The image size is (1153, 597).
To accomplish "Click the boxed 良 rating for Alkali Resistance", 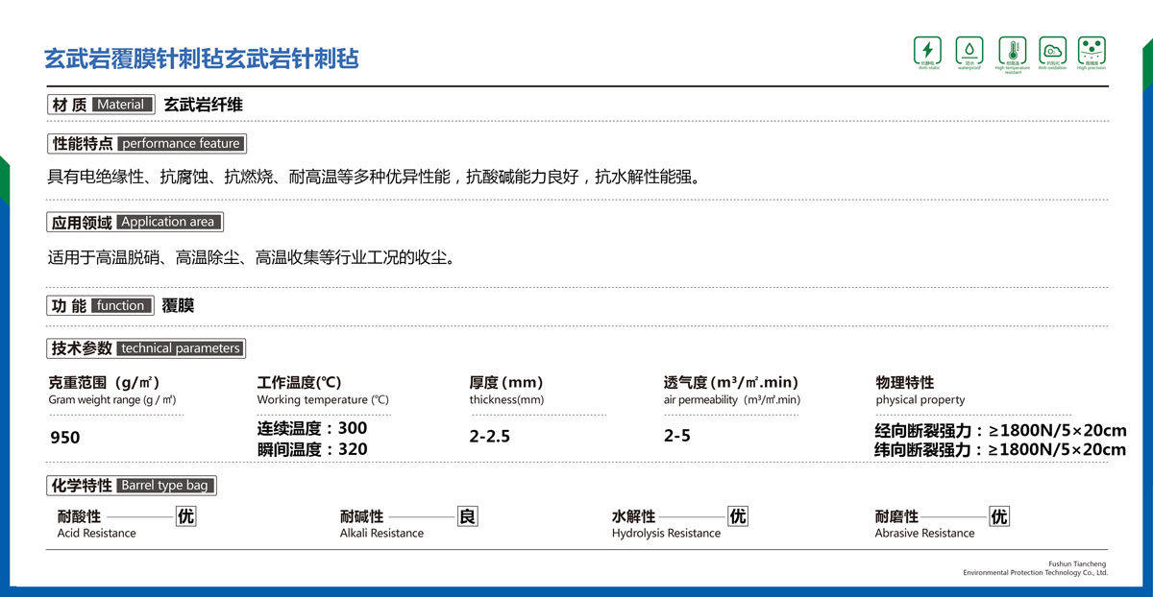I will 467,516.
